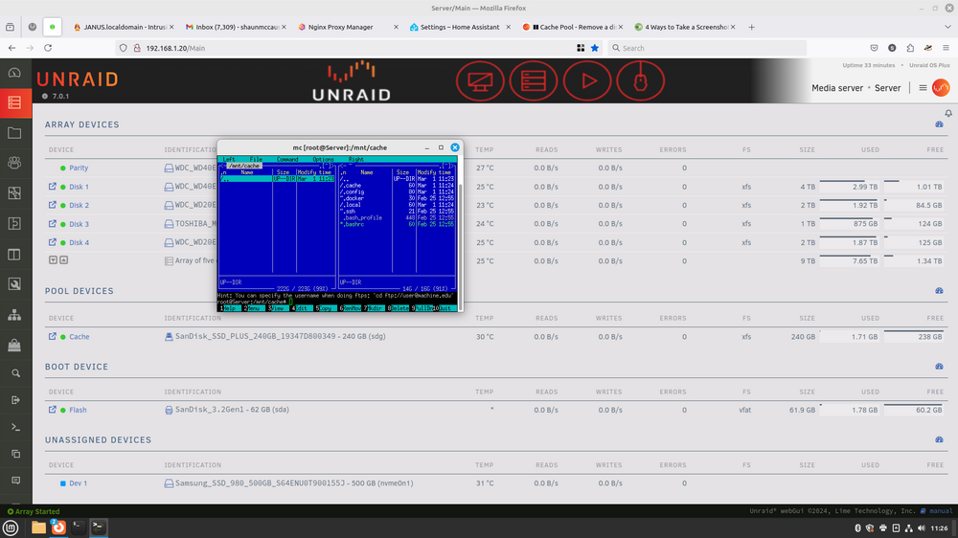
Task: Open the Disk 2 device link
Action: click(x=79, y=205)
